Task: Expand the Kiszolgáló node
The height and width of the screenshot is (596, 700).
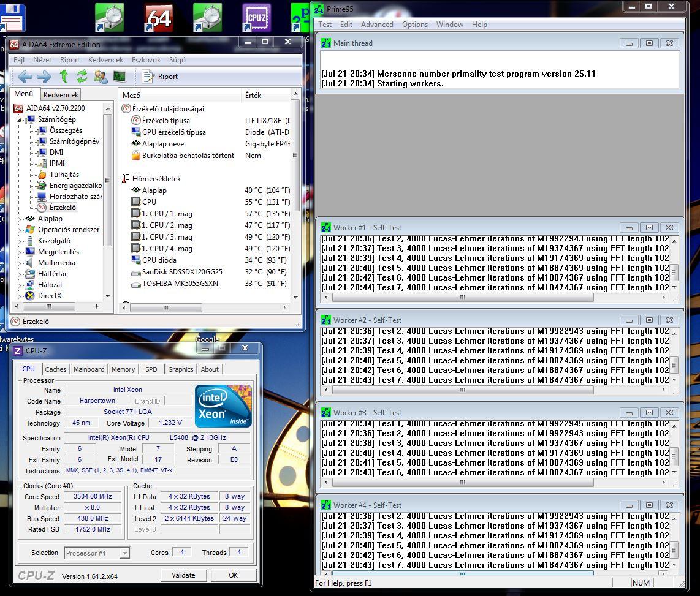Action: pyautogui.click(x=19, y=241)
